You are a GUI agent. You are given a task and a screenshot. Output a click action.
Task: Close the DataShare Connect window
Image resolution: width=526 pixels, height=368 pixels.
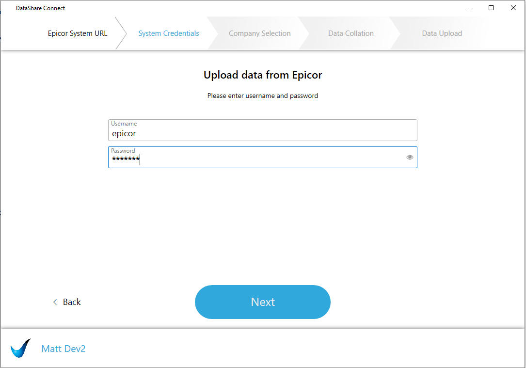point(513,8)
